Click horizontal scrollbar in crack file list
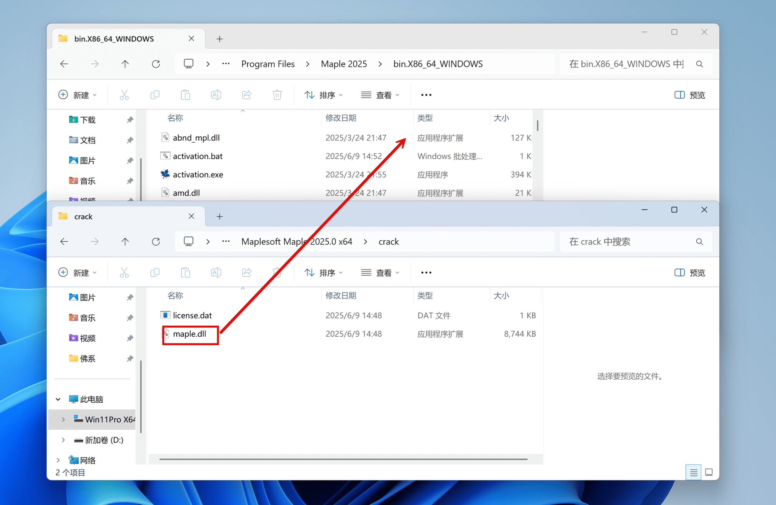Screen dimensions: 776x505 (x=343, y=459)
